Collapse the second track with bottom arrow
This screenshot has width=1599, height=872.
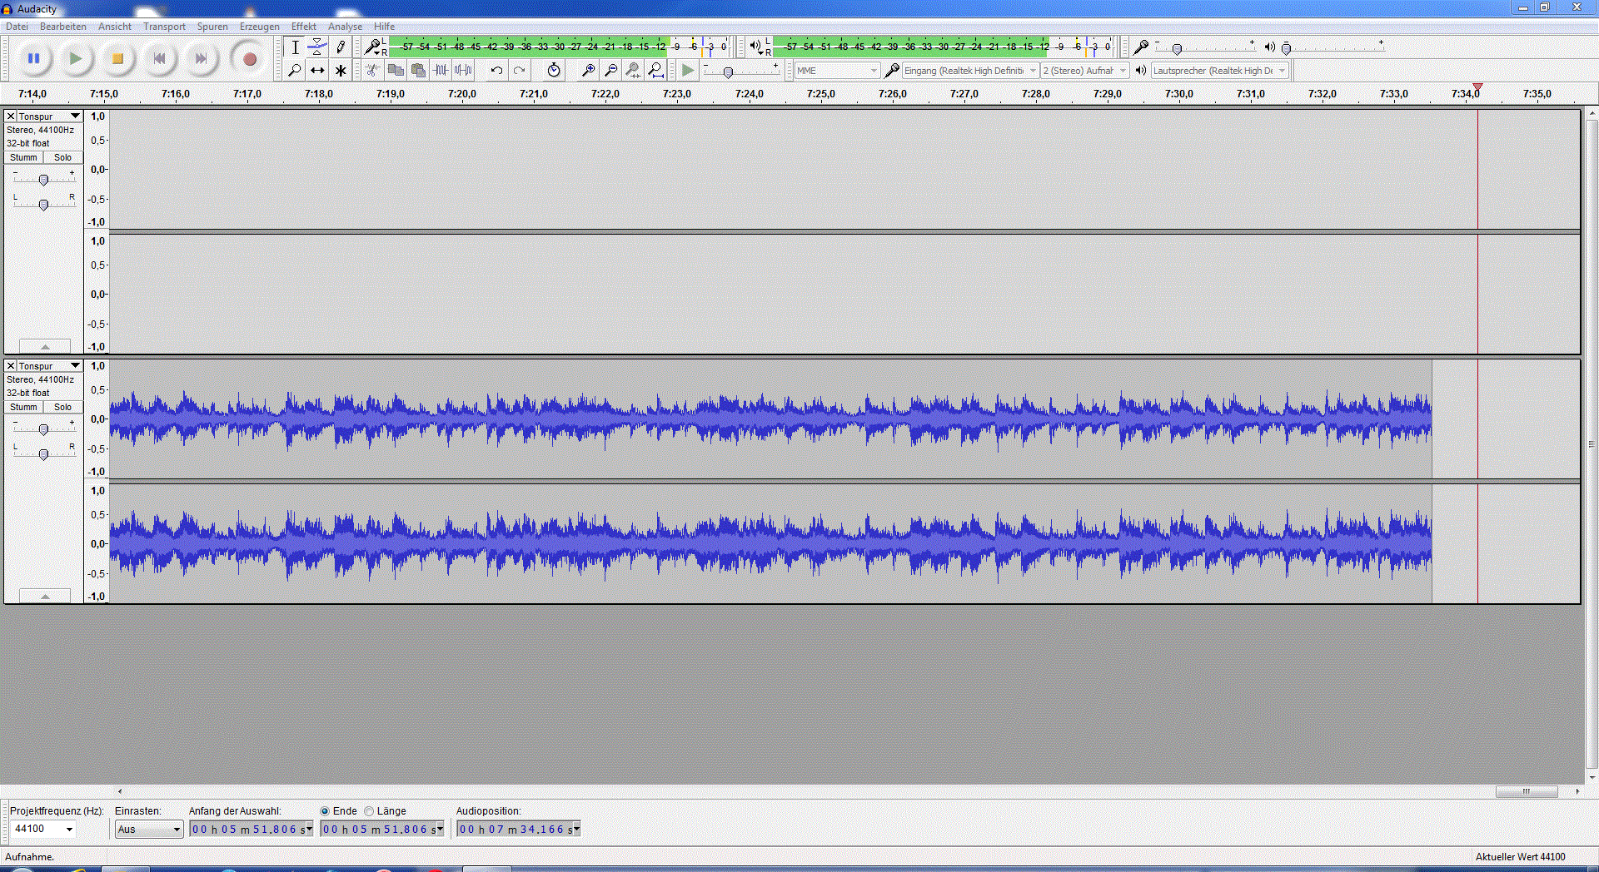pyautogui.click(x=45, y=596)
